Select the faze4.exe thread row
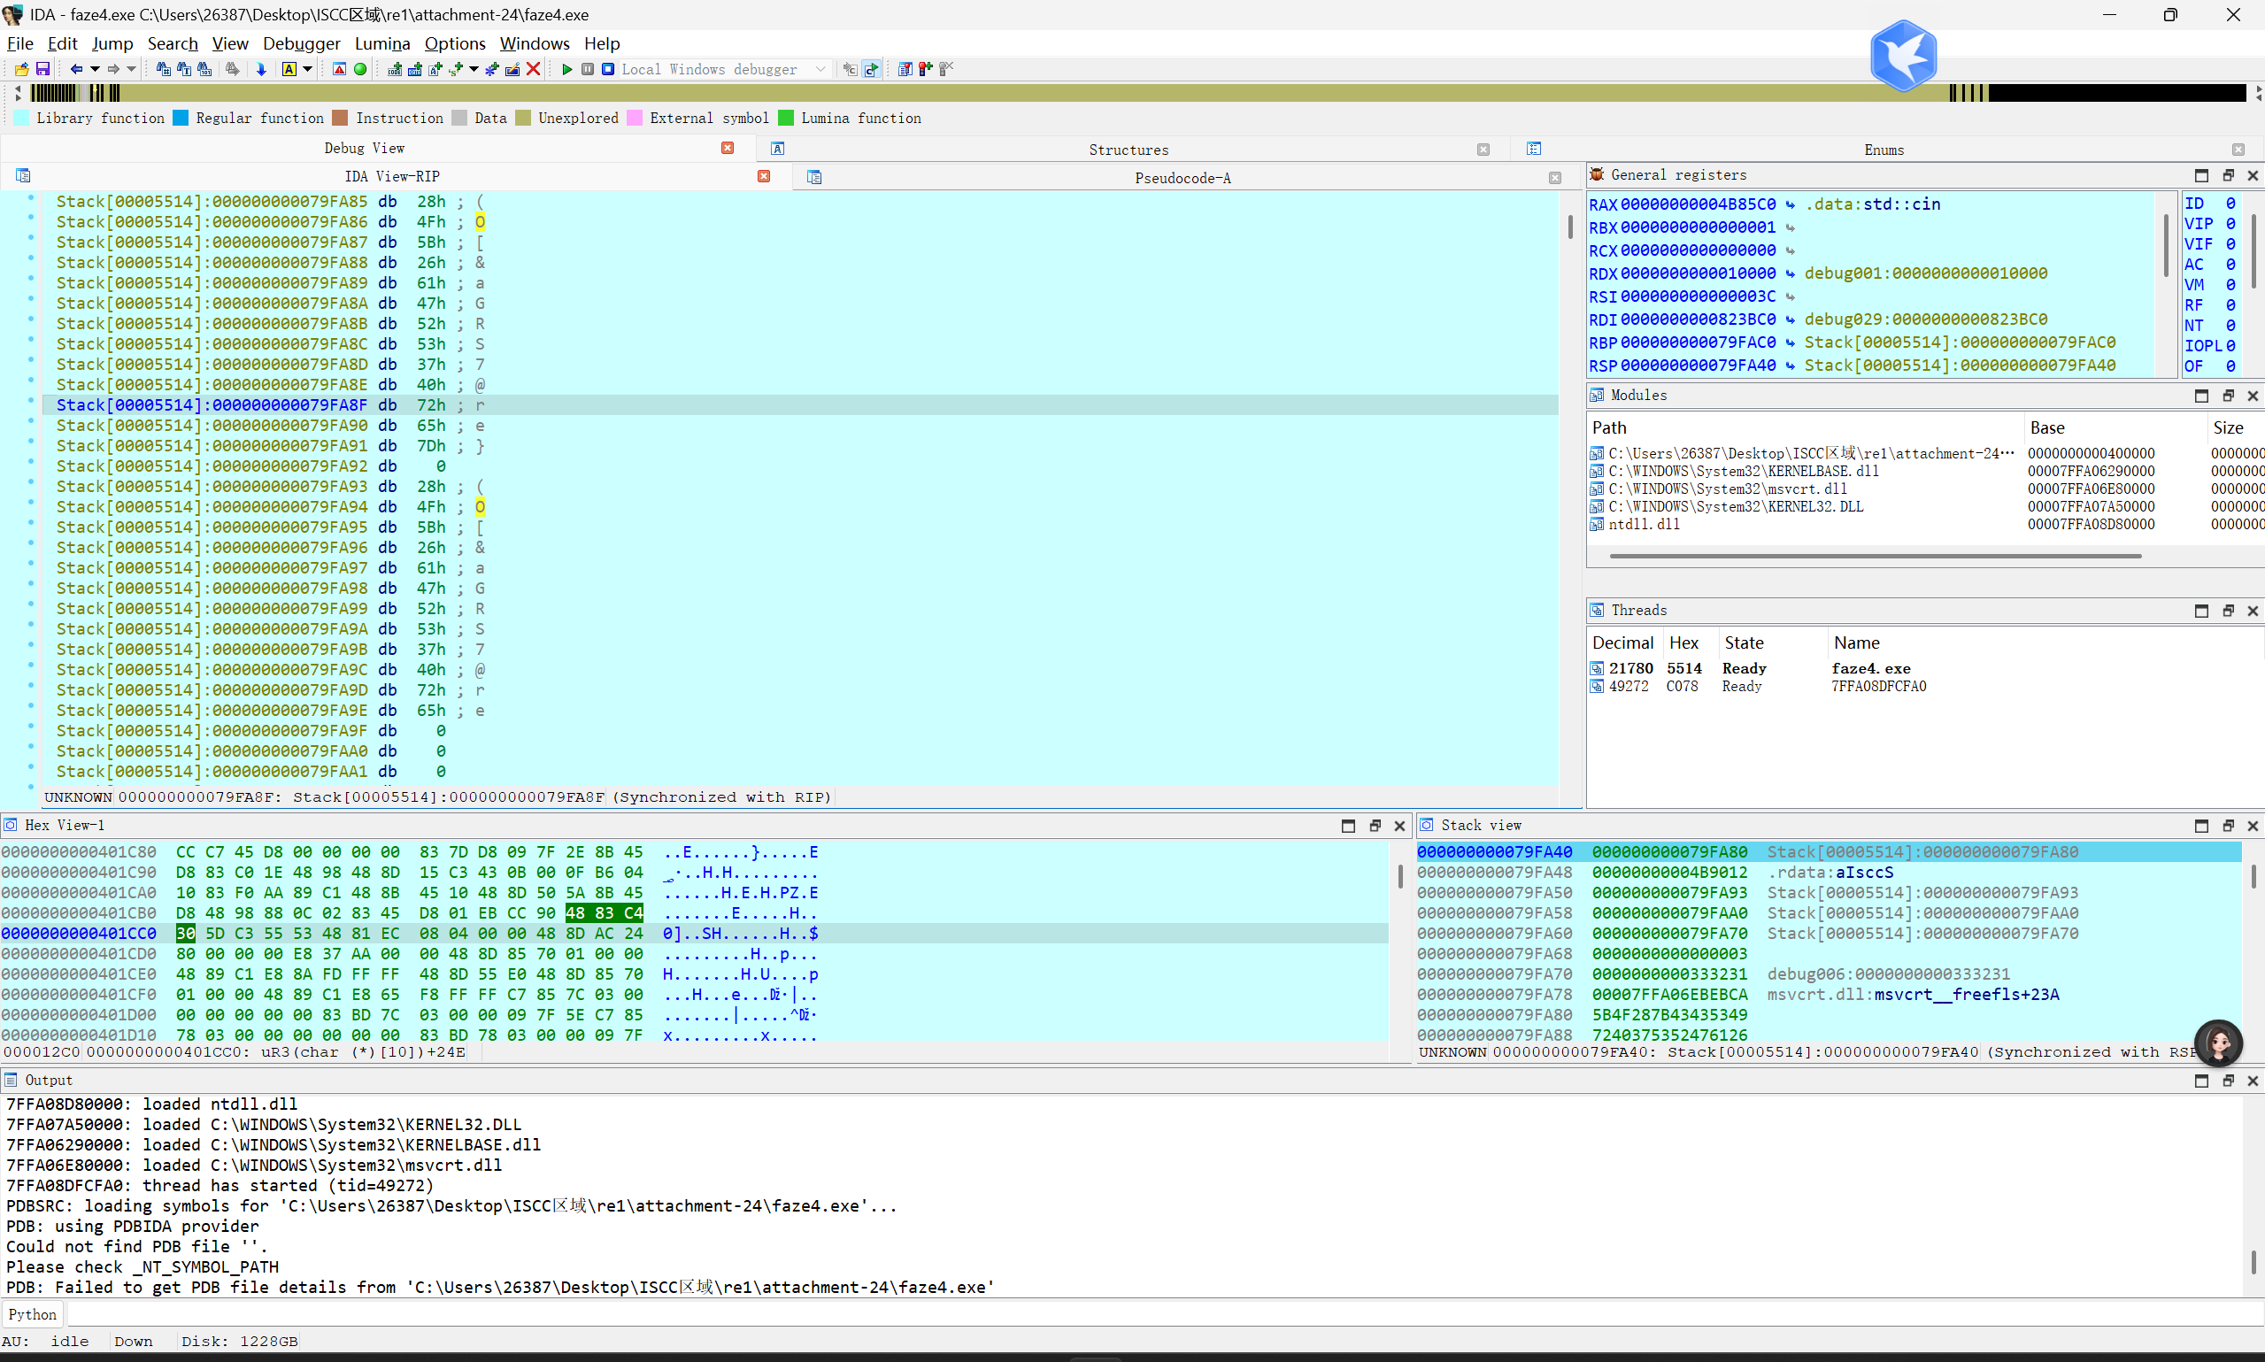This screenshot has width=2265, height=1362. (x=1869, y=668)
